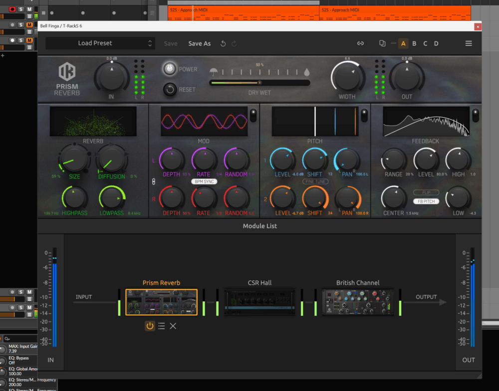The width and height of the screenshot is (499, 391).
Task: Toggle the FEEDBACK section switch
Action: [475, 115]
